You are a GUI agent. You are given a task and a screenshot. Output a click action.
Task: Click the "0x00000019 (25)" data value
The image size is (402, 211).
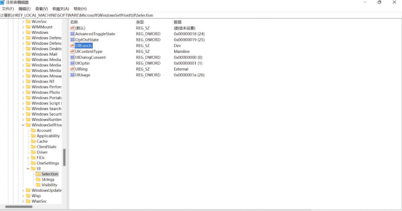pyautogui.click(x=189, y=40)
